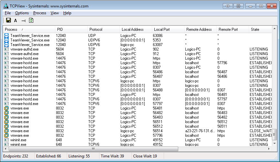Click wininit.exe icon in the TCPV6 row
This screenshot has width=280, height=162.
[6, 144]
